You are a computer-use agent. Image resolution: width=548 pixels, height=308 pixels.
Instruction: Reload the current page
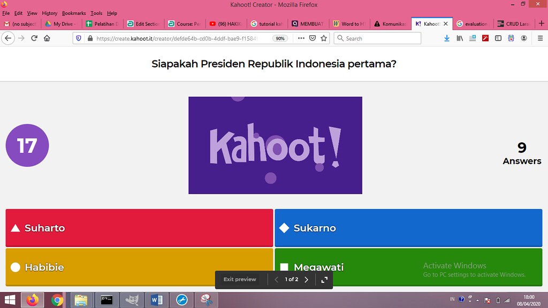click(34, 38)
